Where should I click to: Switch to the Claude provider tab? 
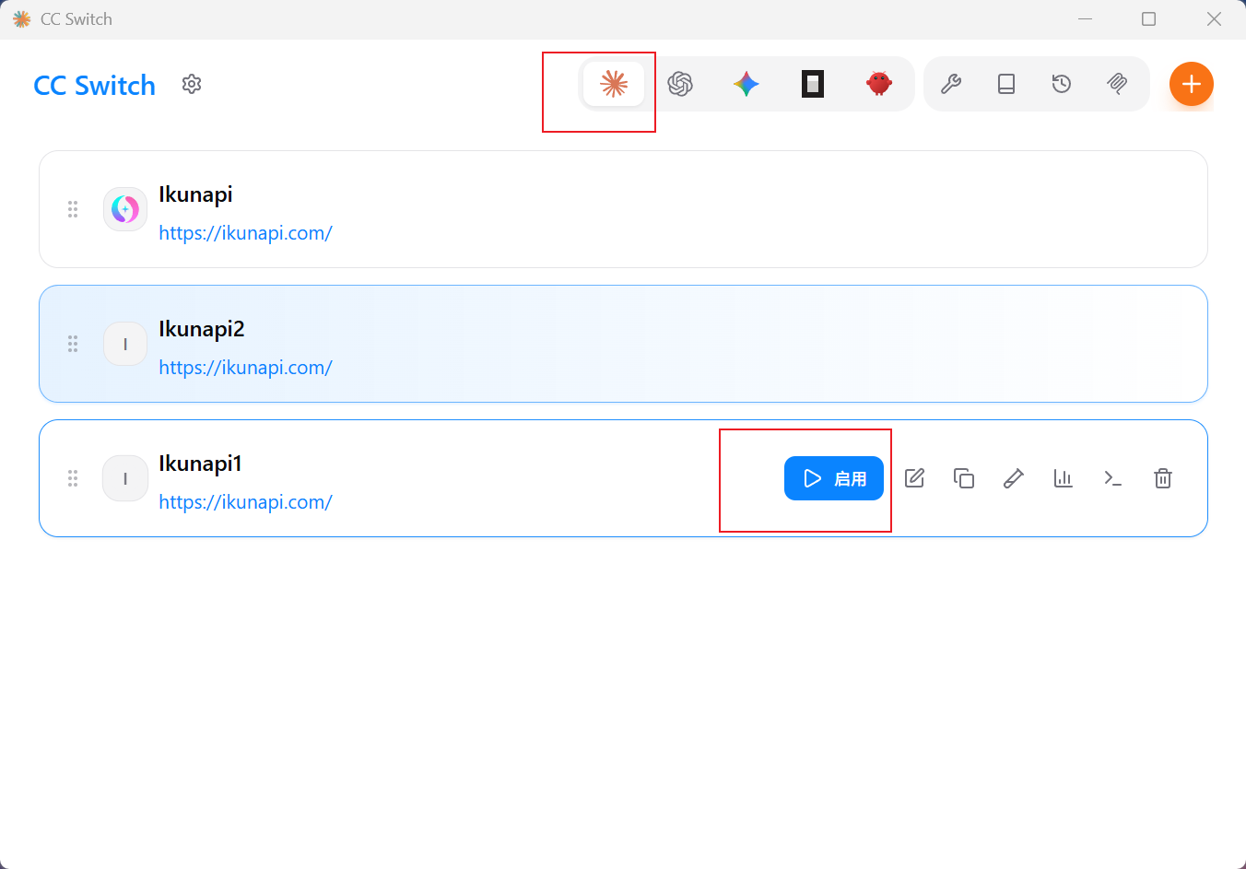(x=614, y=84)
